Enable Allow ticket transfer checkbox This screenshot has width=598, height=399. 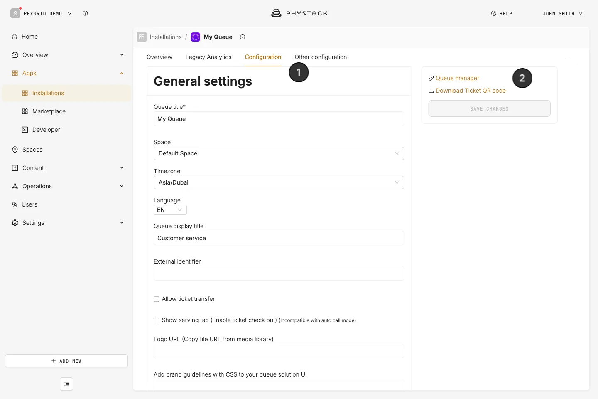point(157,299)
